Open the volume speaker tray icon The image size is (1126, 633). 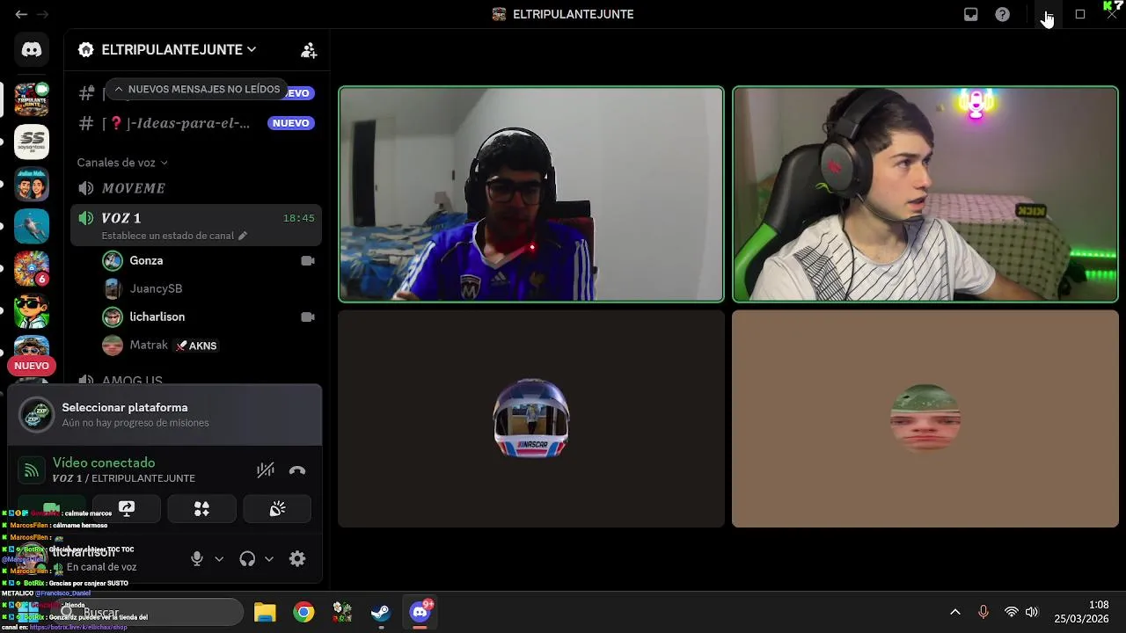pos(1032,612)
